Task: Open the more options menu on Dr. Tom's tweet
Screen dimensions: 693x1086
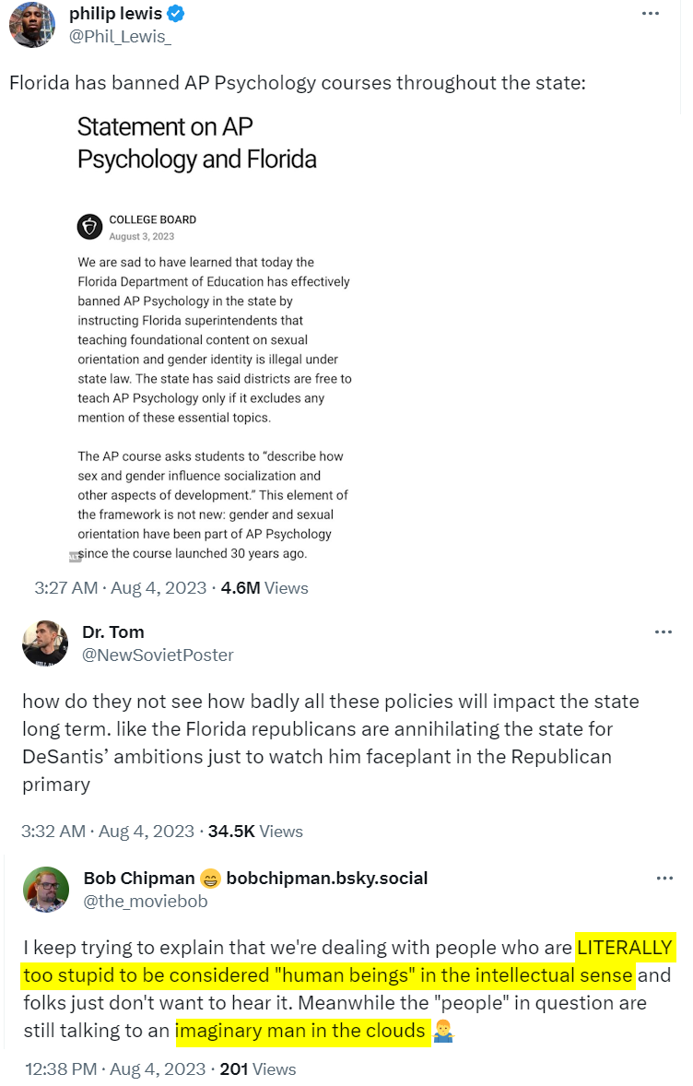Action: pyautogui.click(x=664, y=632)
